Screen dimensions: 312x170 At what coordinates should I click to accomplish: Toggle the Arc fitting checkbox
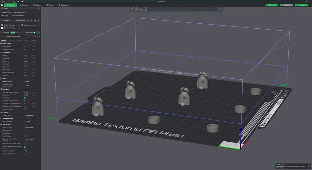click(25, 98)
